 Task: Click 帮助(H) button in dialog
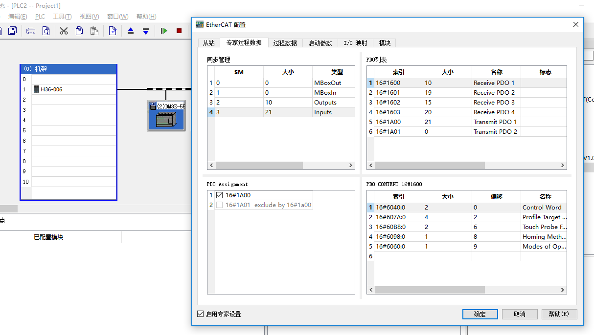coord(559,314)
